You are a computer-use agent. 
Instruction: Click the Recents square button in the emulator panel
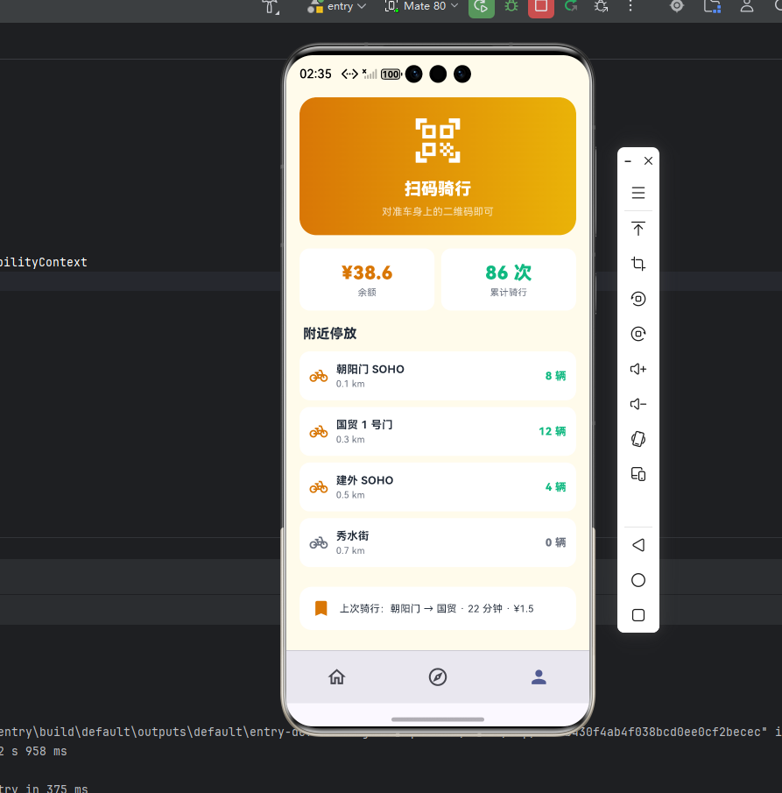click(x=638, y=615)
